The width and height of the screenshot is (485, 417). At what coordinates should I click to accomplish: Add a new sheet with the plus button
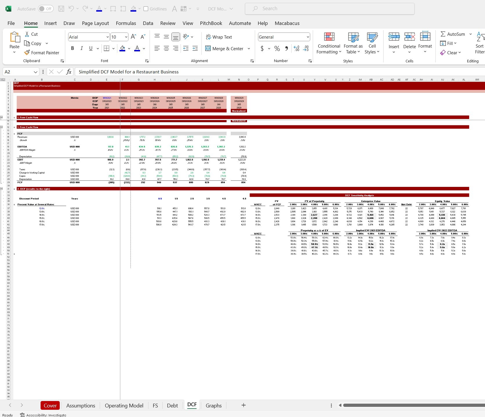pos(243,405)
